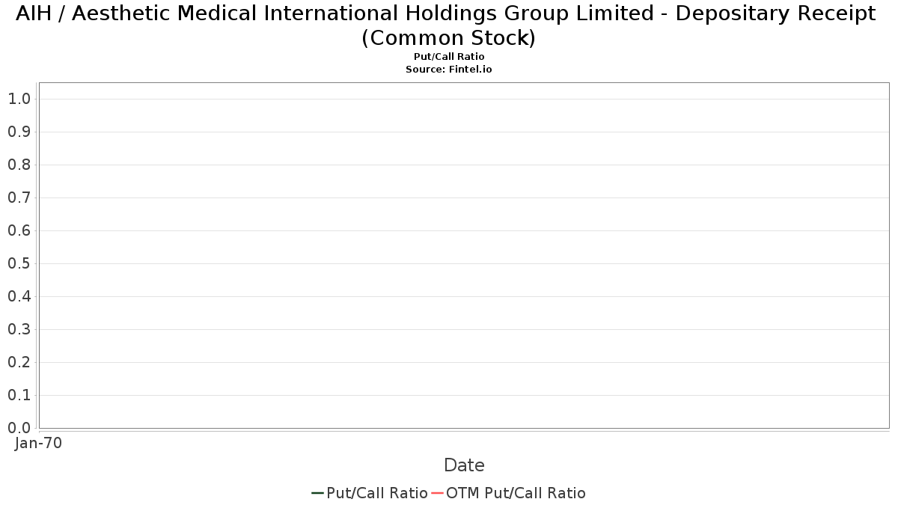This screenshot has height=505, width=898.
Task: Toggle the OTM Put/Call Ratio legend entry
Action: pyautogui.click(x=509, y=493)
